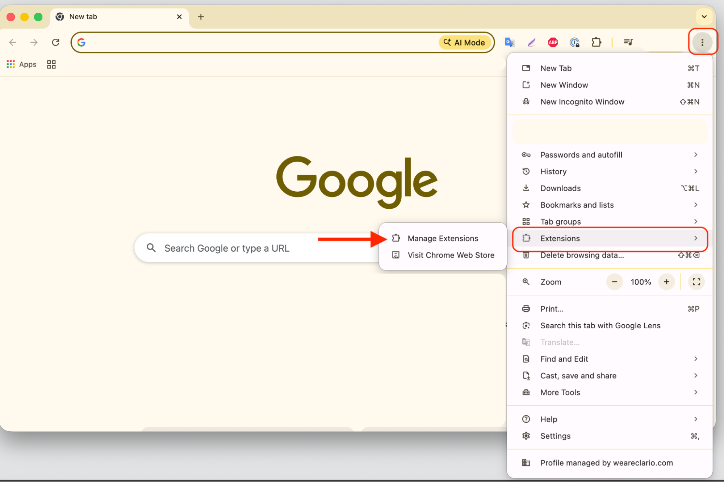Select New Tab from the menu
The height and width of the screenshot is (482, 724).
click(610, 68)
